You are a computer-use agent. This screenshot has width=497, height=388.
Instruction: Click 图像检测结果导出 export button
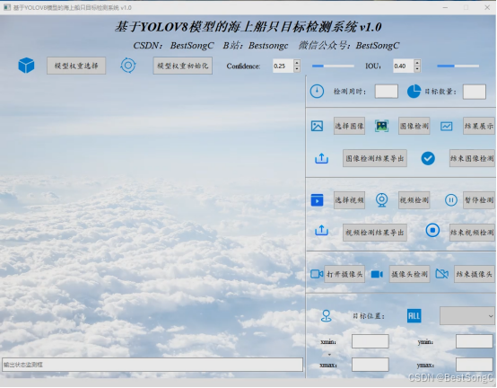[375, 158]
